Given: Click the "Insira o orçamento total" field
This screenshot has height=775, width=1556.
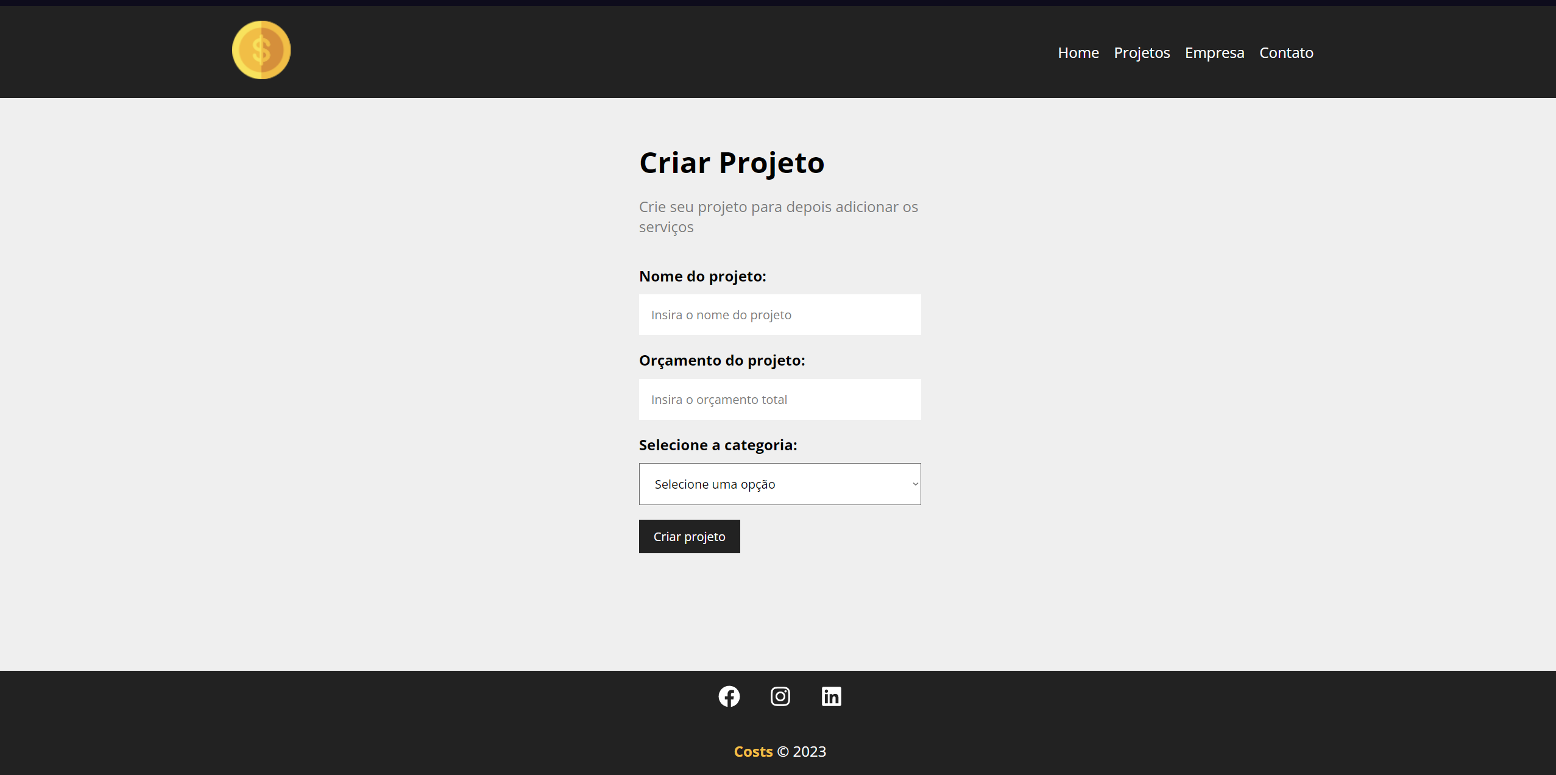Looking at the screenshot, I should click(x=780, y=399).
